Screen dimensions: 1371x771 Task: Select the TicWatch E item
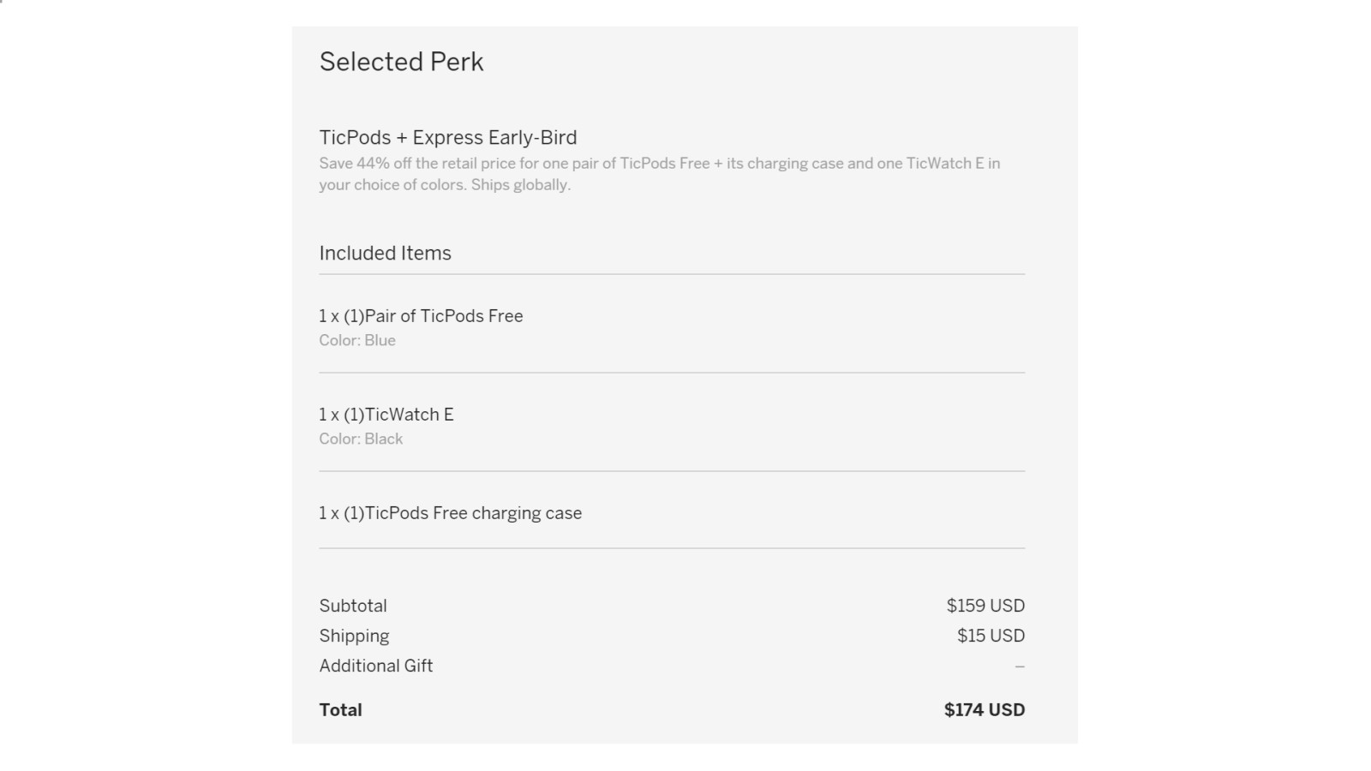point(386,415)
